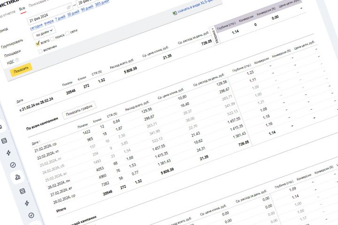Click stack icon directly below bar-chart icon
Image resolution: width=338 pixels, height=225 pixels.
pyautogui.click(x=23, y=191)
